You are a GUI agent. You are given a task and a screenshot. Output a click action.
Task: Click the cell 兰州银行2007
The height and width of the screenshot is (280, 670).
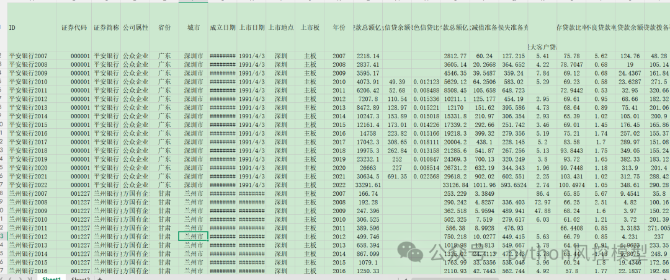tap(32, 193)
